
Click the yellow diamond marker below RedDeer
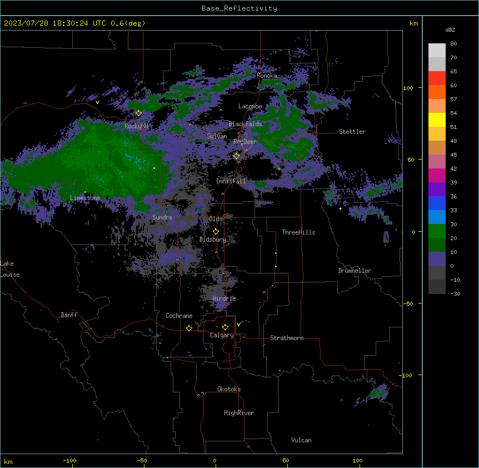coord(237,156)
